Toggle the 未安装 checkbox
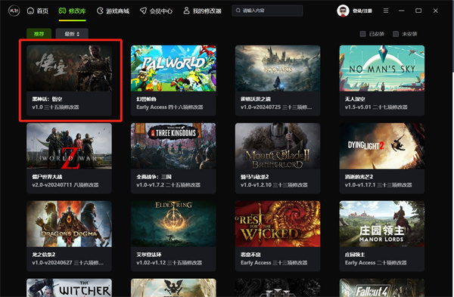The width and height of the screenshot is (454, 297). tap(396, 34)
